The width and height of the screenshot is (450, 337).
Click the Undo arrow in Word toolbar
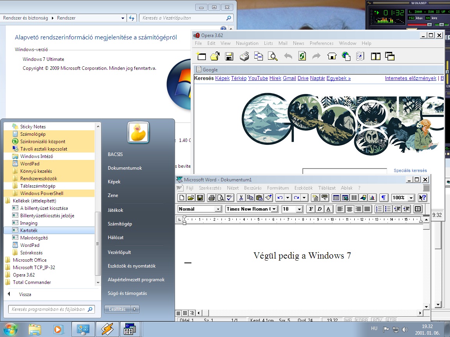point(280,197)
